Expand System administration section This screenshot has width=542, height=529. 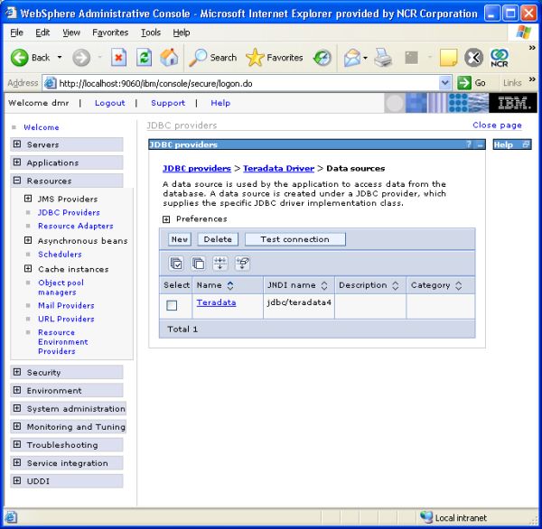coord(17,408)
